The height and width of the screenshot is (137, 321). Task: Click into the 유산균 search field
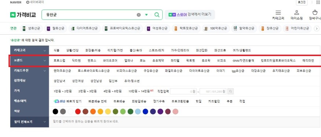click(90, 15)
